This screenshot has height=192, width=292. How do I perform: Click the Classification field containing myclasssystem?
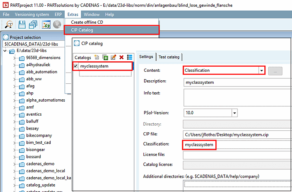click(x=237, y=145)
